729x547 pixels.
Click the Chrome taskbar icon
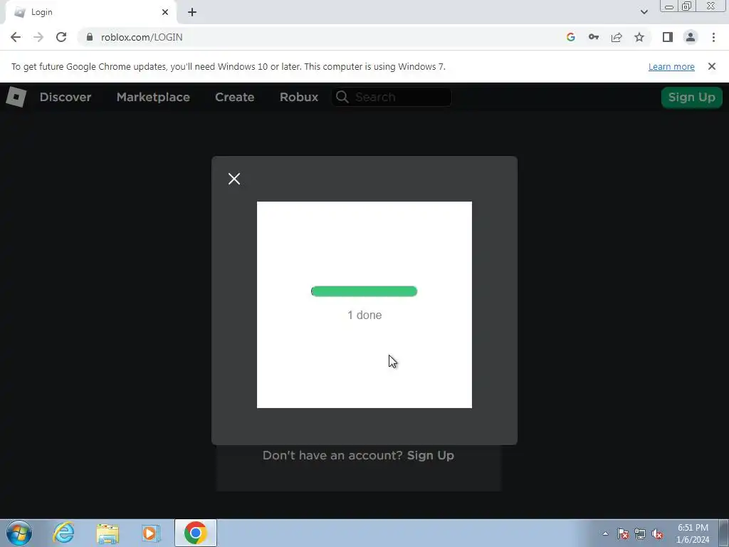coord(195,533)
